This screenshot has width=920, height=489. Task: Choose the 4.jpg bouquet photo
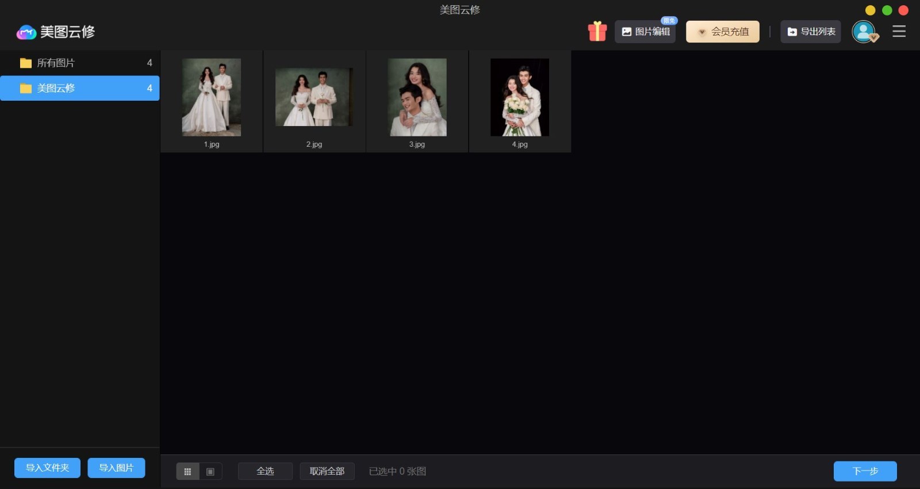(x=520, y=98)
